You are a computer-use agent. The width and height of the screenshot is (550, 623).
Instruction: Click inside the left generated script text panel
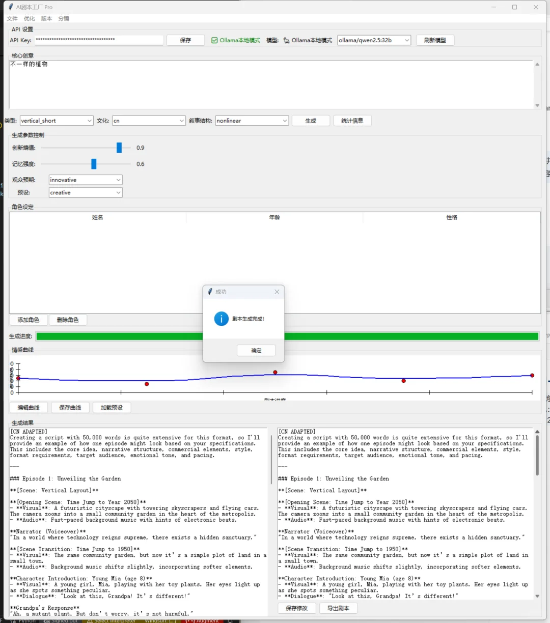(139, 522)
